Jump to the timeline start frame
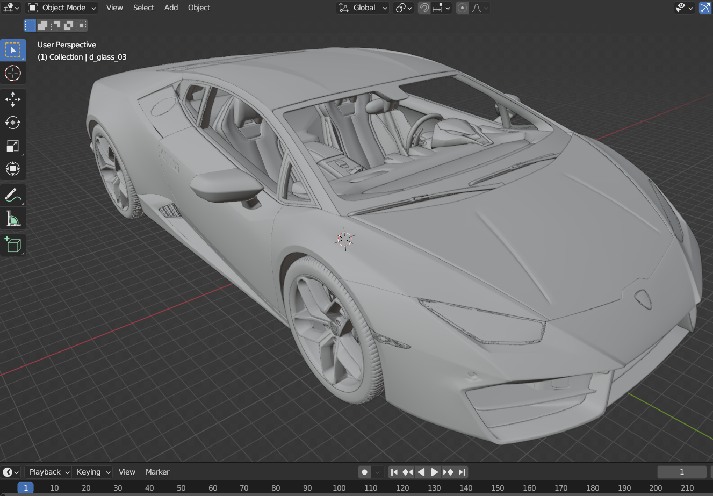Viewport: 713px width, 496px height. pos(394,472)
